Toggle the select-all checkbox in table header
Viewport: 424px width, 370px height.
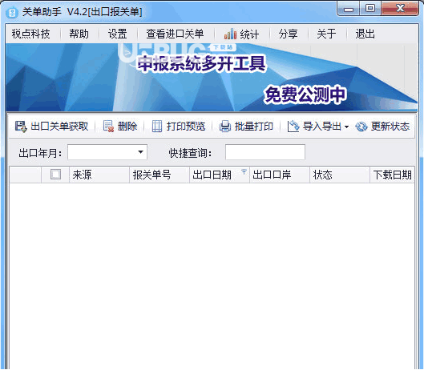pyautogui.click(x=55, y=175)
